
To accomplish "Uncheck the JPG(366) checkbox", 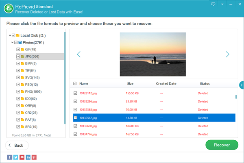I will coord(18,57).
